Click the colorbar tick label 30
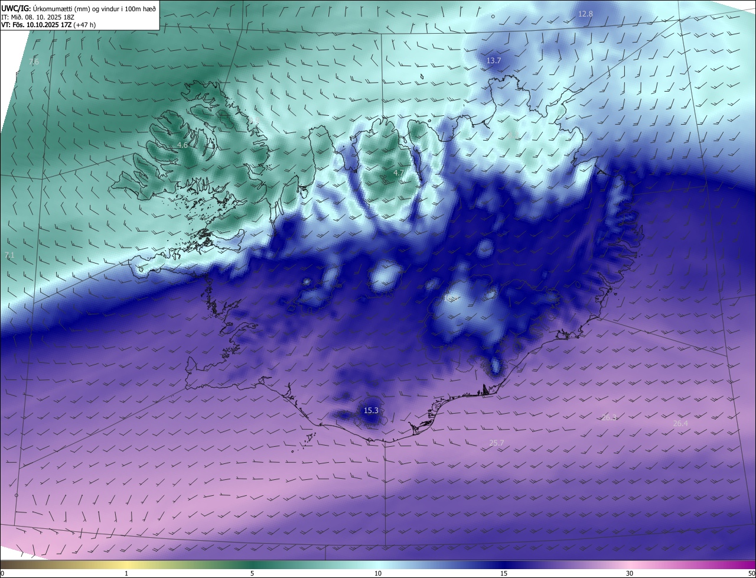Image resolution: width=756 pixels, height=578 pixels. (x=630, y=573)
